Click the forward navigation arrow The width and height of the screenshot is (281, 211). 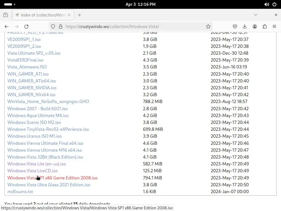[x=16, y=27]
